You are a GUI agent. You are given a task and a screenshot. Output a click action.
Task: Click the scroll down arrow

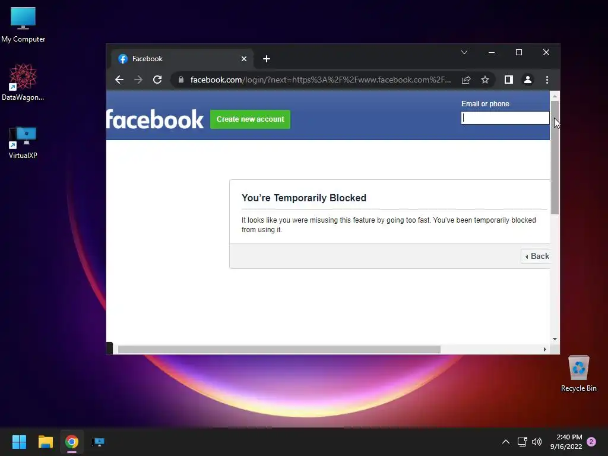pyautogui.click(x=555, y=339)
